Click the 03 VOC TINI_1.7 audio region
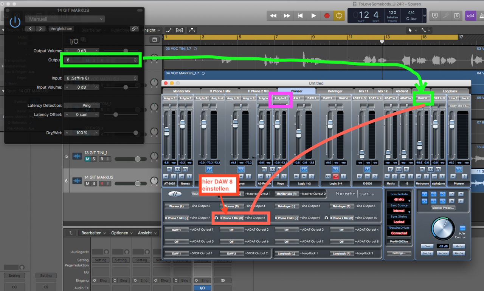Image resolution: width=484 pixels, height=291 pixels. click(324, 58)
